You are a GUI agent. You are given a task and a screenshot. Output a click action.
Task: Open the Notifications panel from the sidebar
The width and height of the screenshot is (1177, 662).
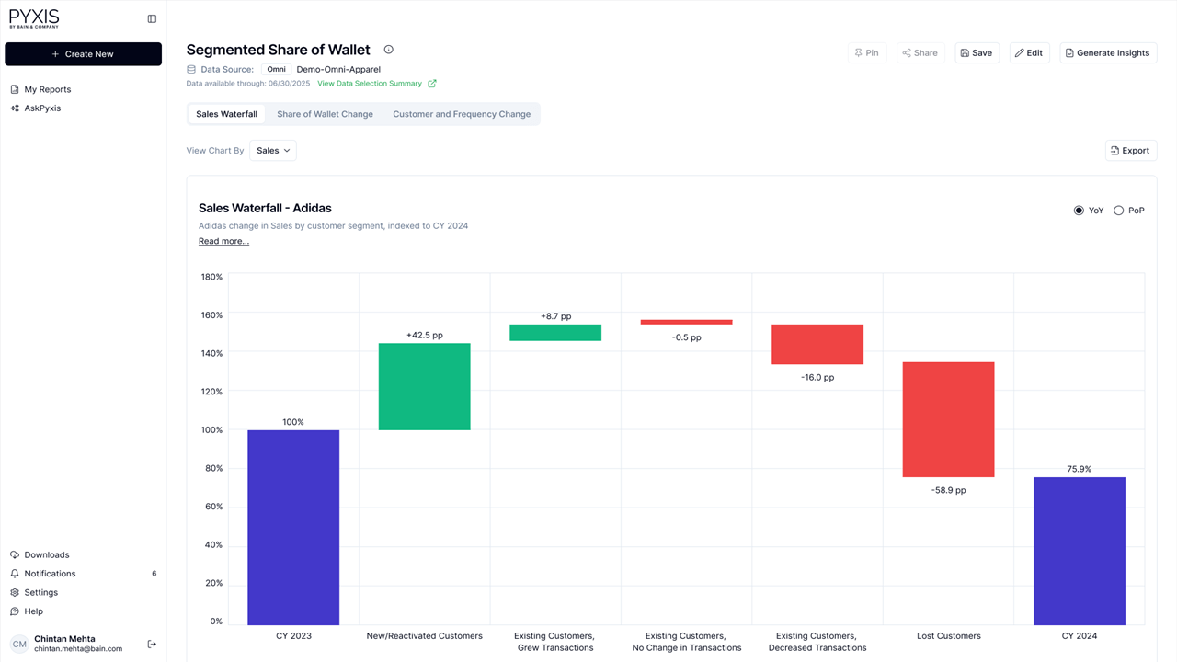[50, 573]
